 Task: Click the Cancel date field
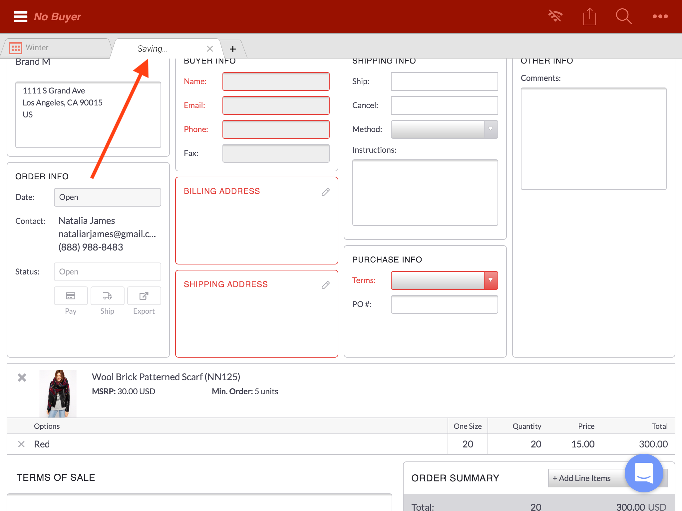pyautogui.click(x=444, y=105)
